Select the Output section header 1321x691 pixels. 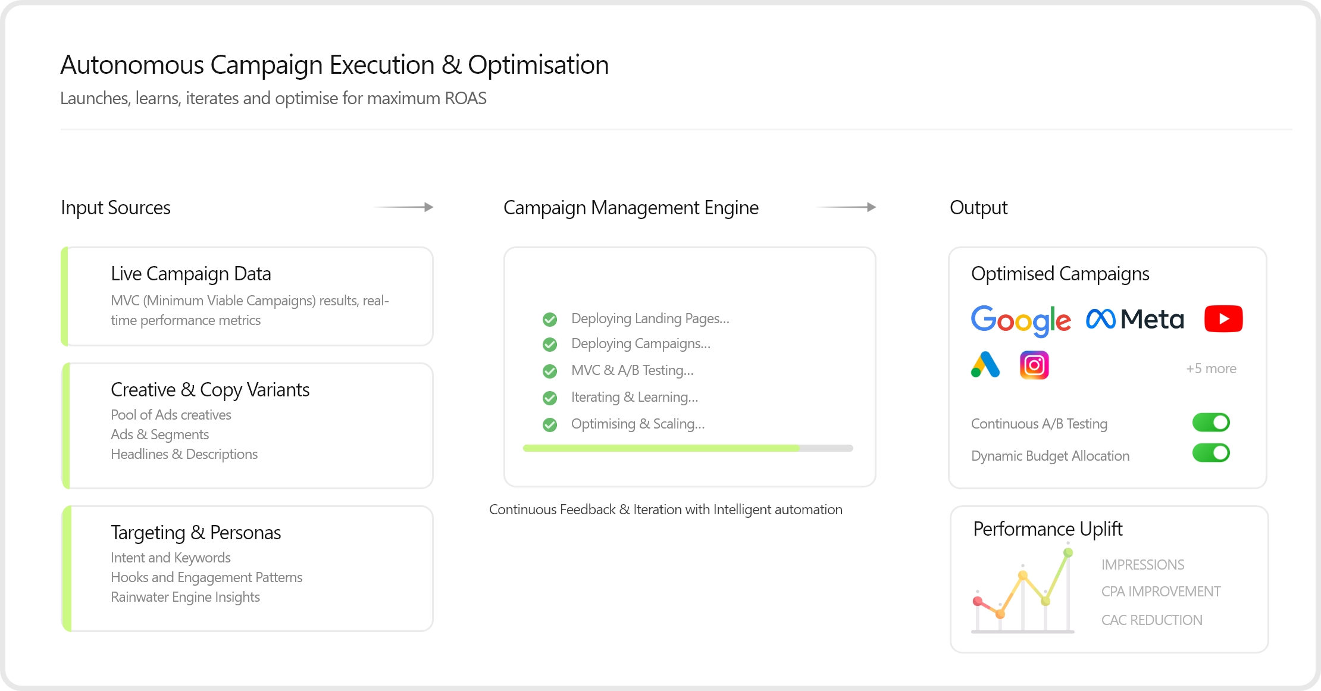tap(978, 208)
